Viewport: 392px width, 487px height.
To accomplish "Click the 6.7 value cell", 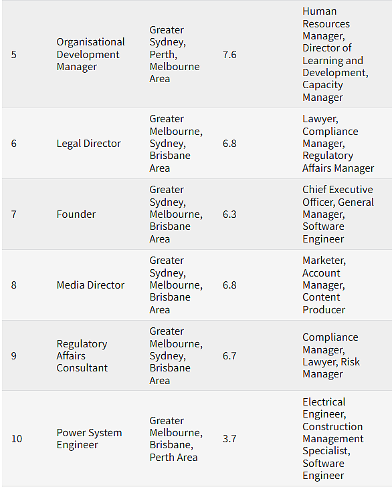I will (x=229, y=355).
